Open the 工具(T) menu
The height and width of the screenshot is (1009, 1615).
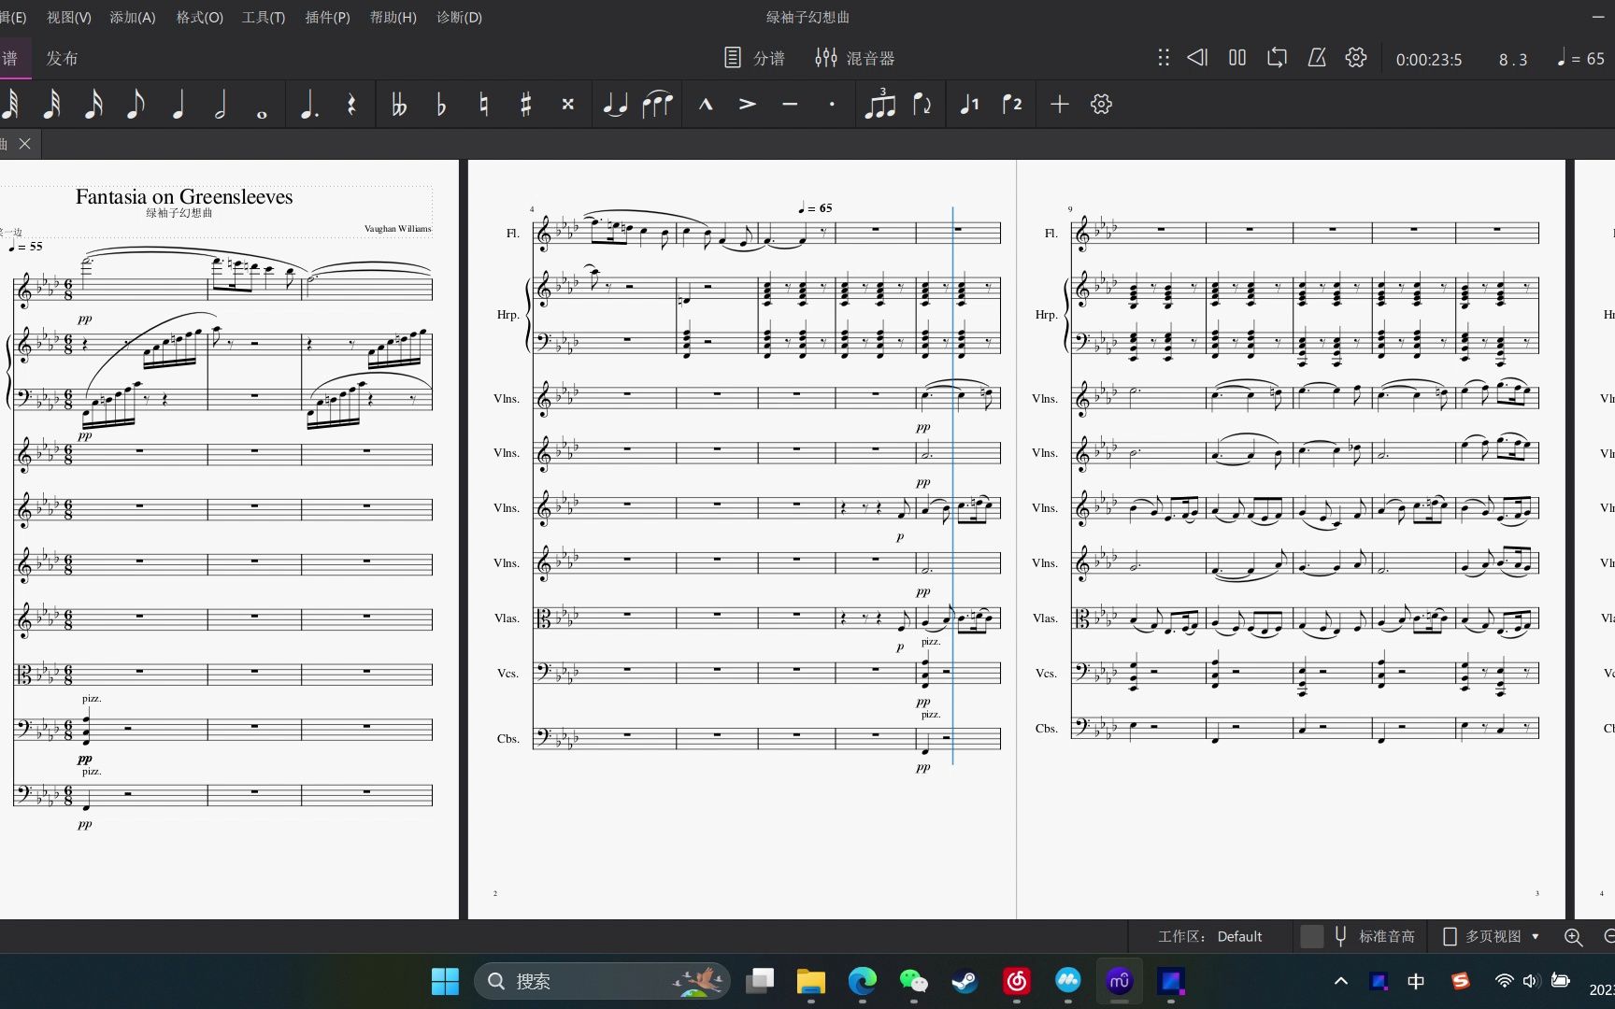[264, 17]
